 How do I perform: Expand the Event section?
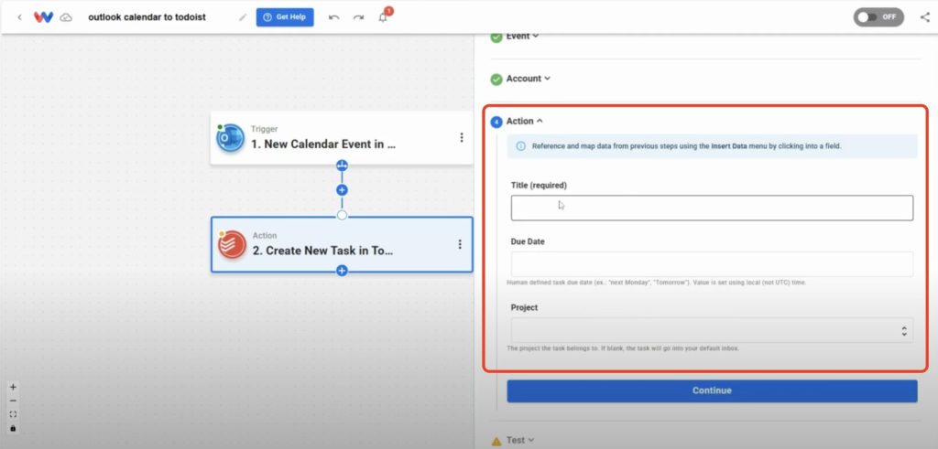point(522,37)
